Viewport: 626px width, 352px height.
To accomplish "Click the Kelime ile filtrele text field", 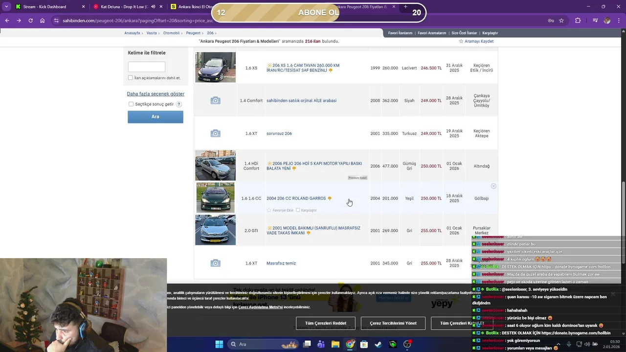I will coord(147,67).
